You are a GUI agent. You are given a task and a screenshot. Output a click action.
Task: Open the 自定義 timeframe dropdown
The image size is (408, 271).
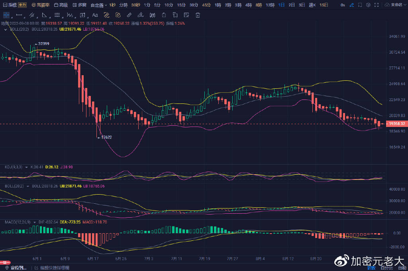pos(97,5)
